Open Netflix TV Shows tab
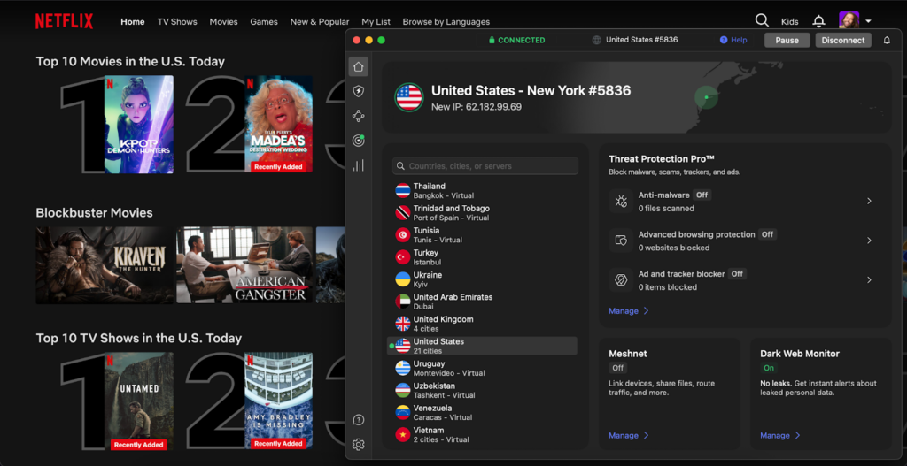Viewport: 907px width, 466px height. [177, 22]
